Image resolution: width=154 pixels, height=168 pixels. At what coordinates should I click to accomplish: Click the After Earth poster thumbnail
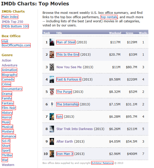[x=52, y=141]
